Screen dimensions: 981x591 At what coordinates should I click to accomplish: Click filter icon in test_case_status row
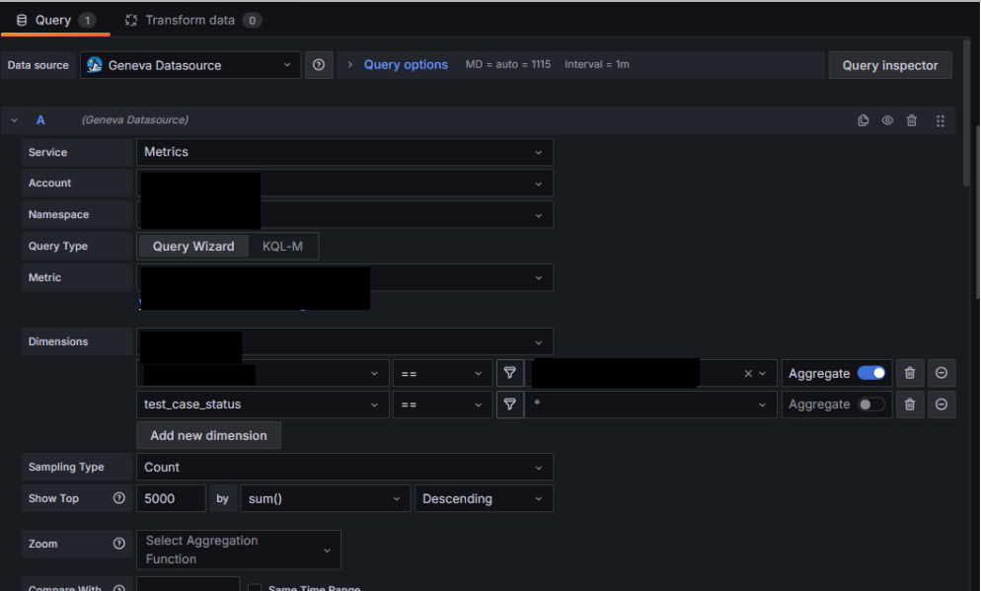coord(510,405)
